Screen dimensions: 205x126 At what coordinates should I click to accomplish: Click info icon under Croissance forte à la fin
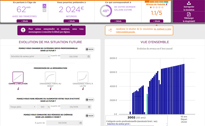83,89
